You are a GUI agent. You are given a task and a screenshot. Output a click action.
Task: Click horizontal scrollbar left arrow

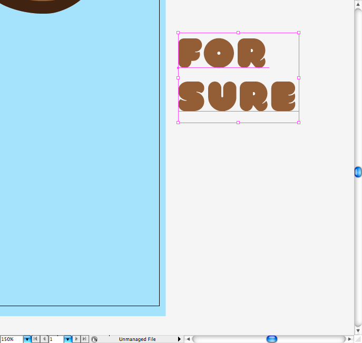pos(188,339)
